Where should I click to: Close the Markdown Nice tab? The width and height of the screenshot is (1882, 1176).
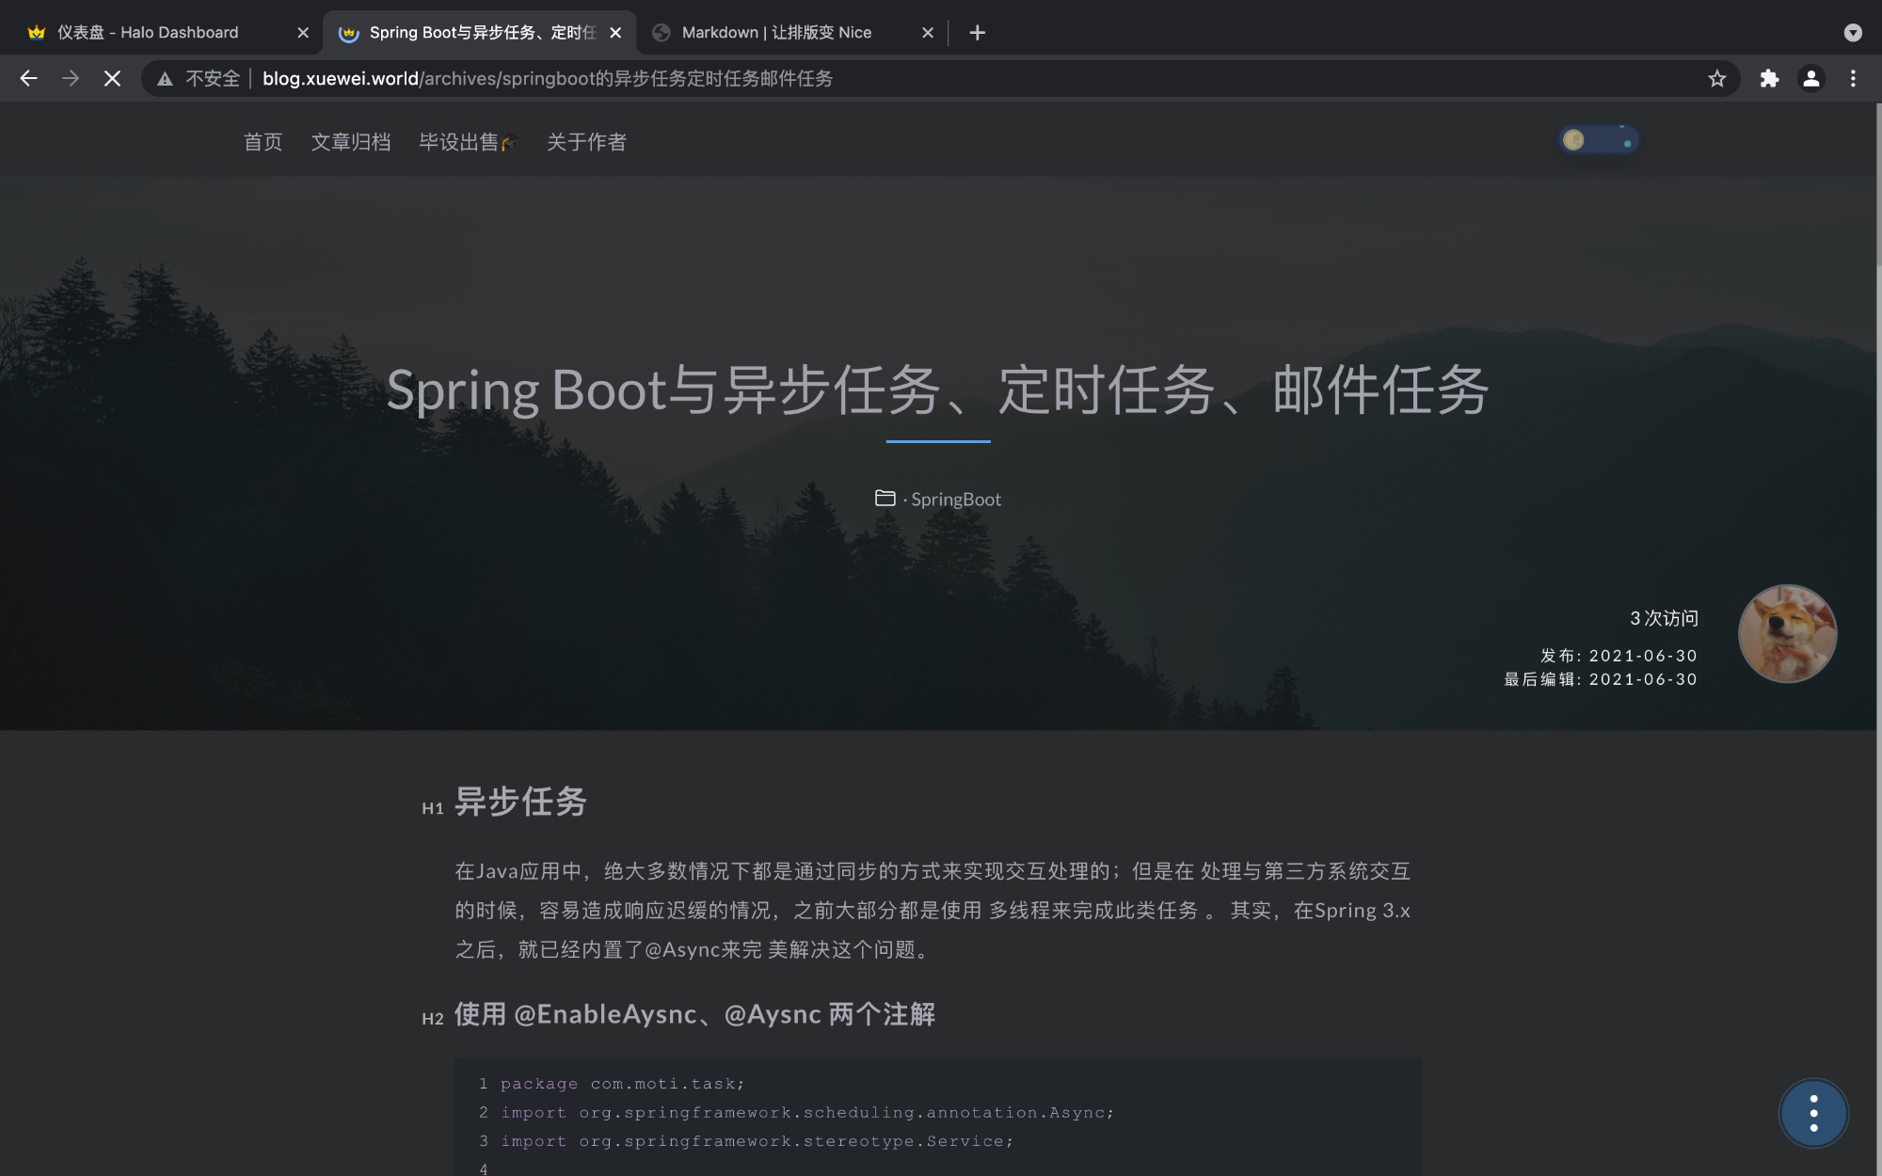tap(928, 33)
